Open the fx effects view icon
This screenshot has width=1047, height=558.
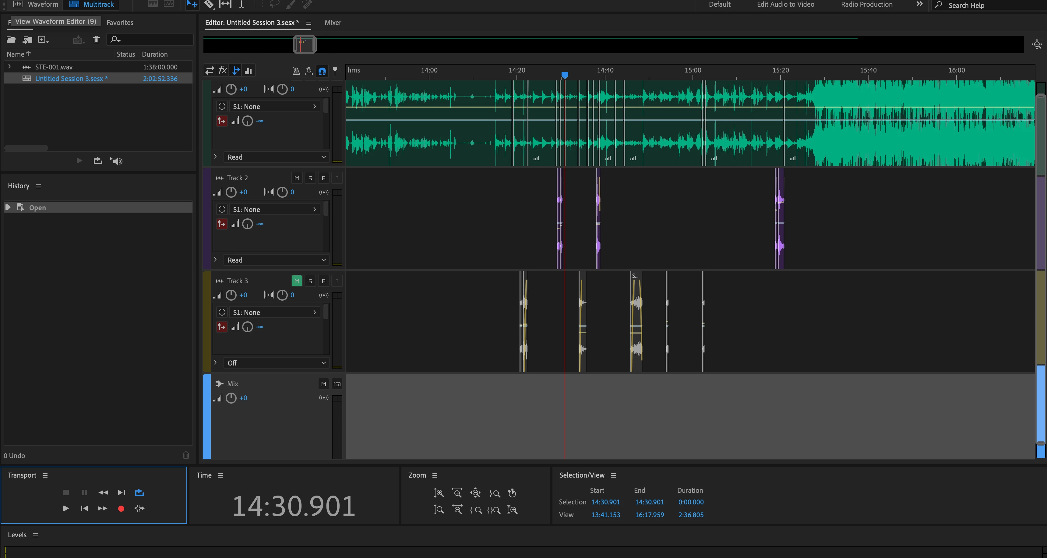(222, 70)
